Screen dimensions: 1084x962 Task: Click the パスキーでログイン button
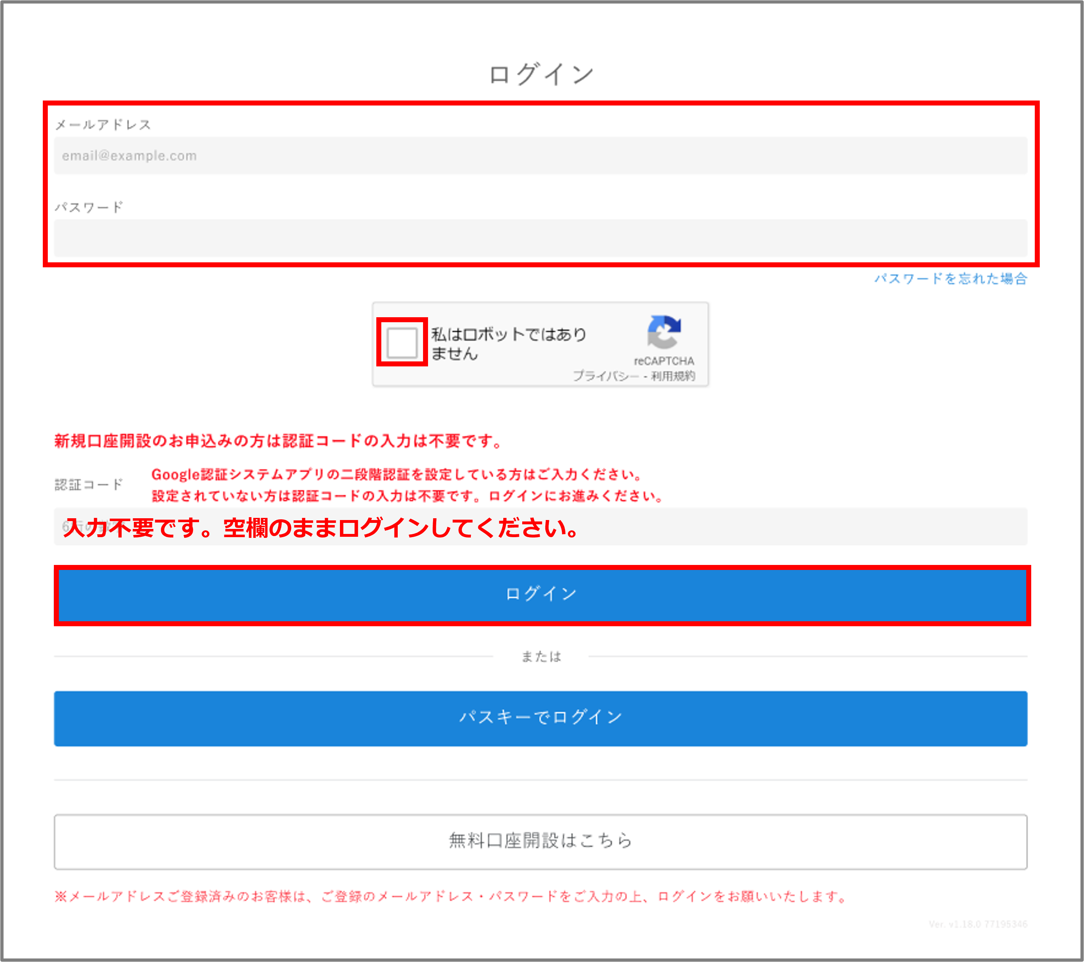tap(540, 718)
